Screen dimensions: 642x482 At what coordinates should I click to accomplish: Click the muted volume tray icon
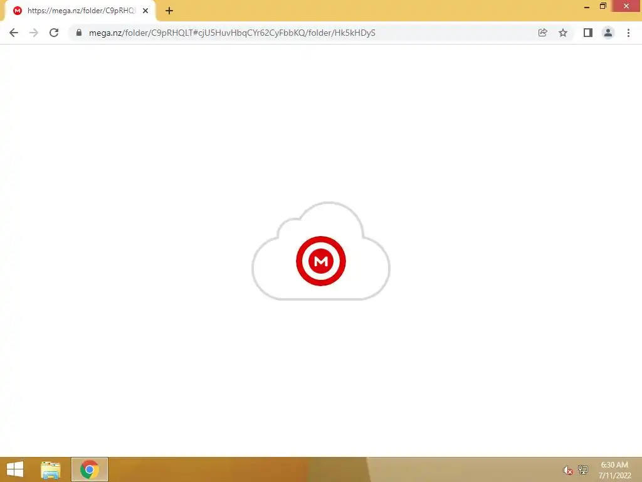coord(567,470)
